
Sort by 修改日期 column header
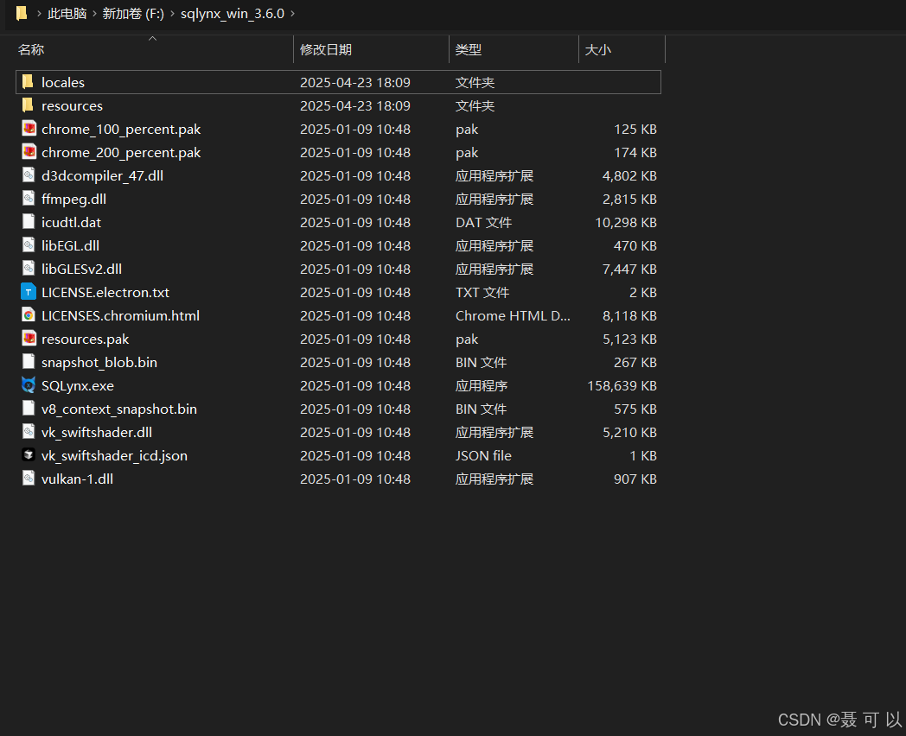click(x=326, y=49)
